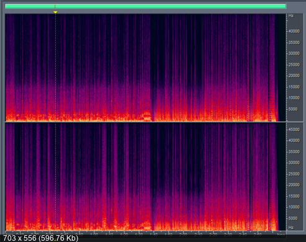Click the Hz unit label at bottom of ruler
306x242 pixels.
[291, 228]
